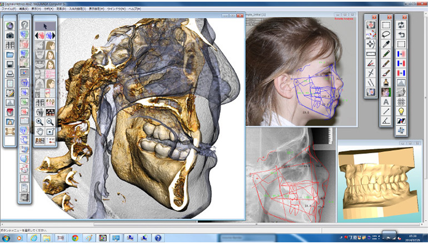This screenshot has height=244, width=428.
Task: Select the line drawing tool
Action: tap(386, 111)
